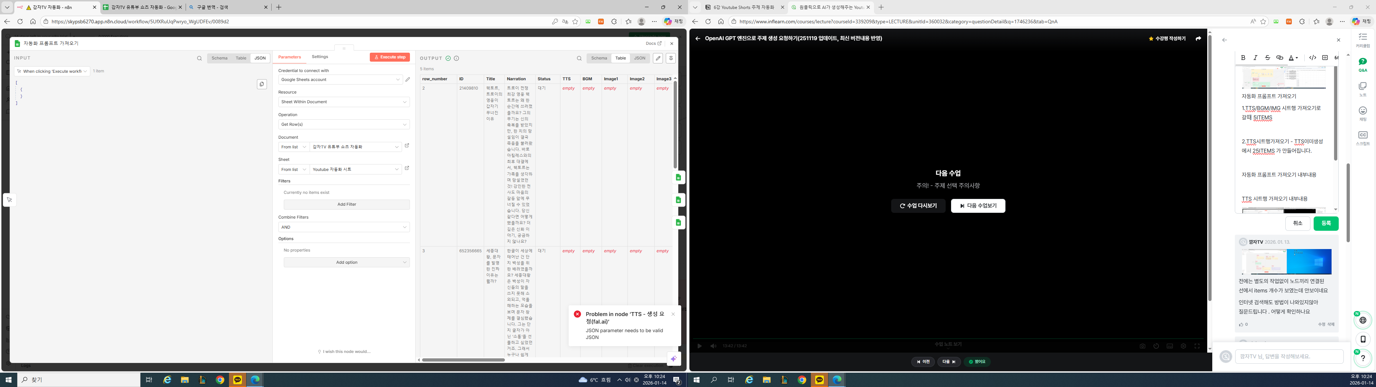Click the strikethrough formatting icon

pyautogui.click(x=1267, y=58)
